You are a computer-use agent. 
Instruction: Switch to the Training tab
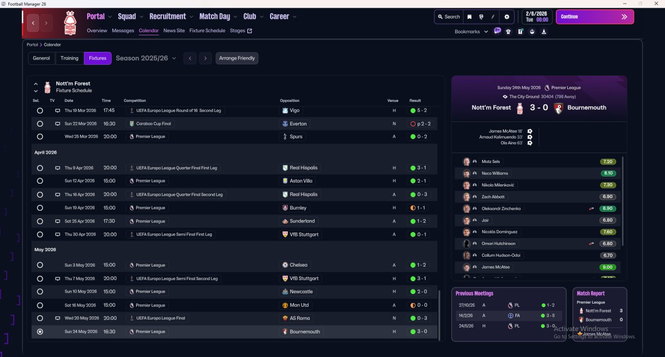[x=69, y=58]
